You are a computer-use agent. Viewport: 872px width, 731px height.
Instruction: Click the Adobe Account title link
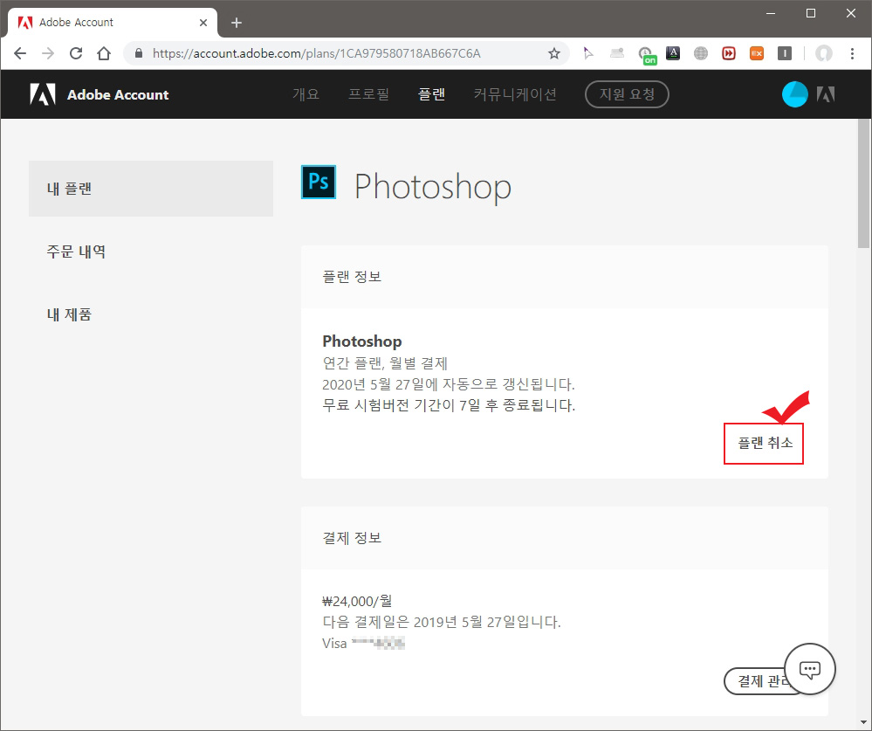[118, 95]
